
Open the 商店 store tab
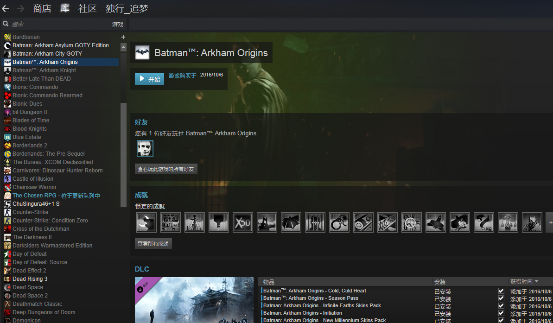[42, 8]
